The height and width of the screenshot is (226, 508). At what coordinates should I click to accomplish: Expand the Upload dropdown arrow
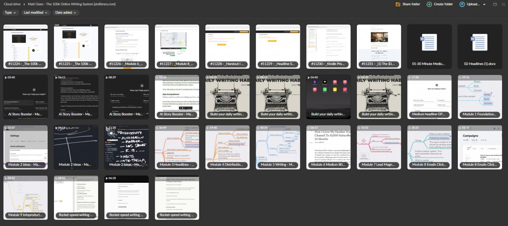pos(484,5)
